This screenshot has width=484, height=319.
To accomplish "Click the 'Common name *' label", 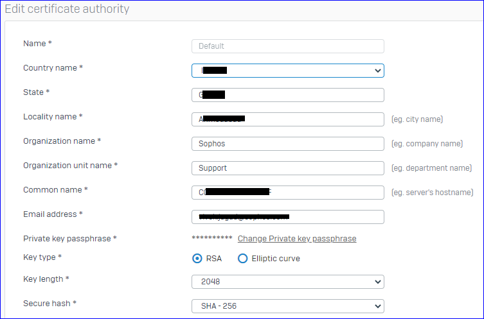I will click(x=55, y=189).
